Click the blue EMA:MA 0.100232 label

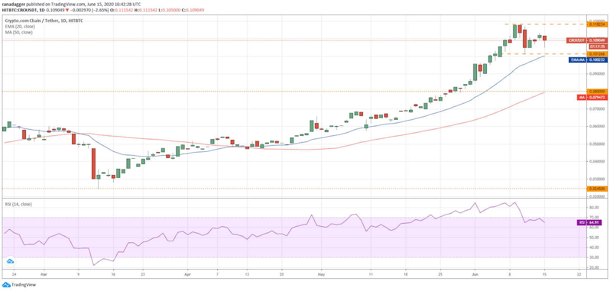588,59
